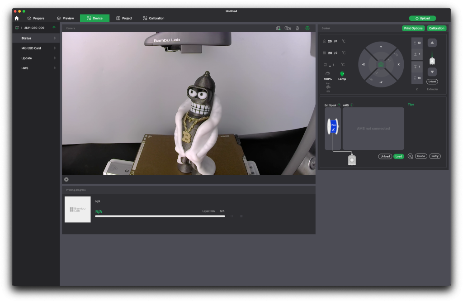Viewport: 463px width, 302px height.
Task: Click the green Upload button
Action: point(423,19)
